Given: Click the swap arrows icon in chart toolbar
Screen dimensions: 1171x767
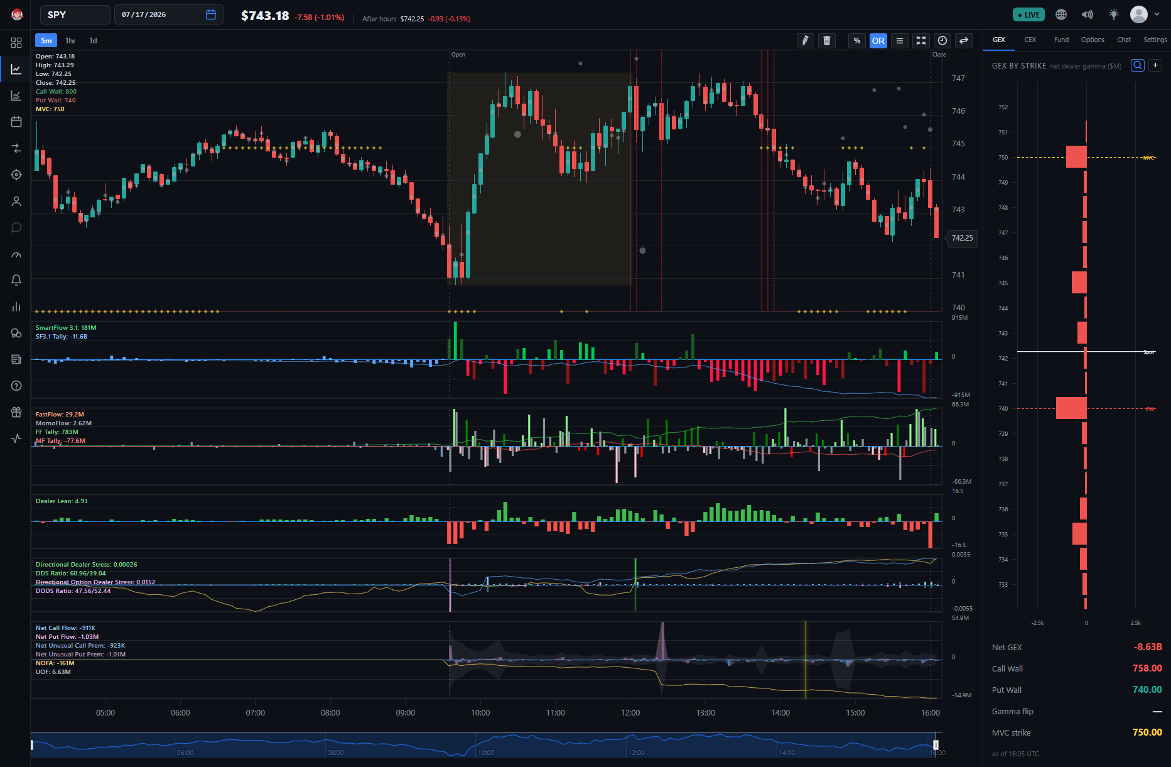Looking at the screenshot, I should (x=964, y=41).
